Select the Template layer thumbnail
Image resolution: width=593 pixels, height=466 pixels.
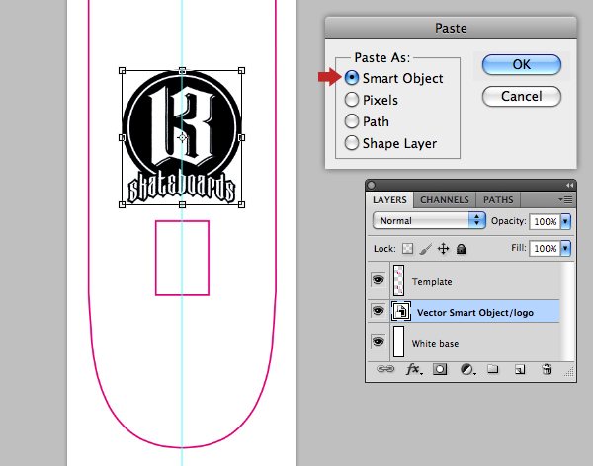[398, 280]
